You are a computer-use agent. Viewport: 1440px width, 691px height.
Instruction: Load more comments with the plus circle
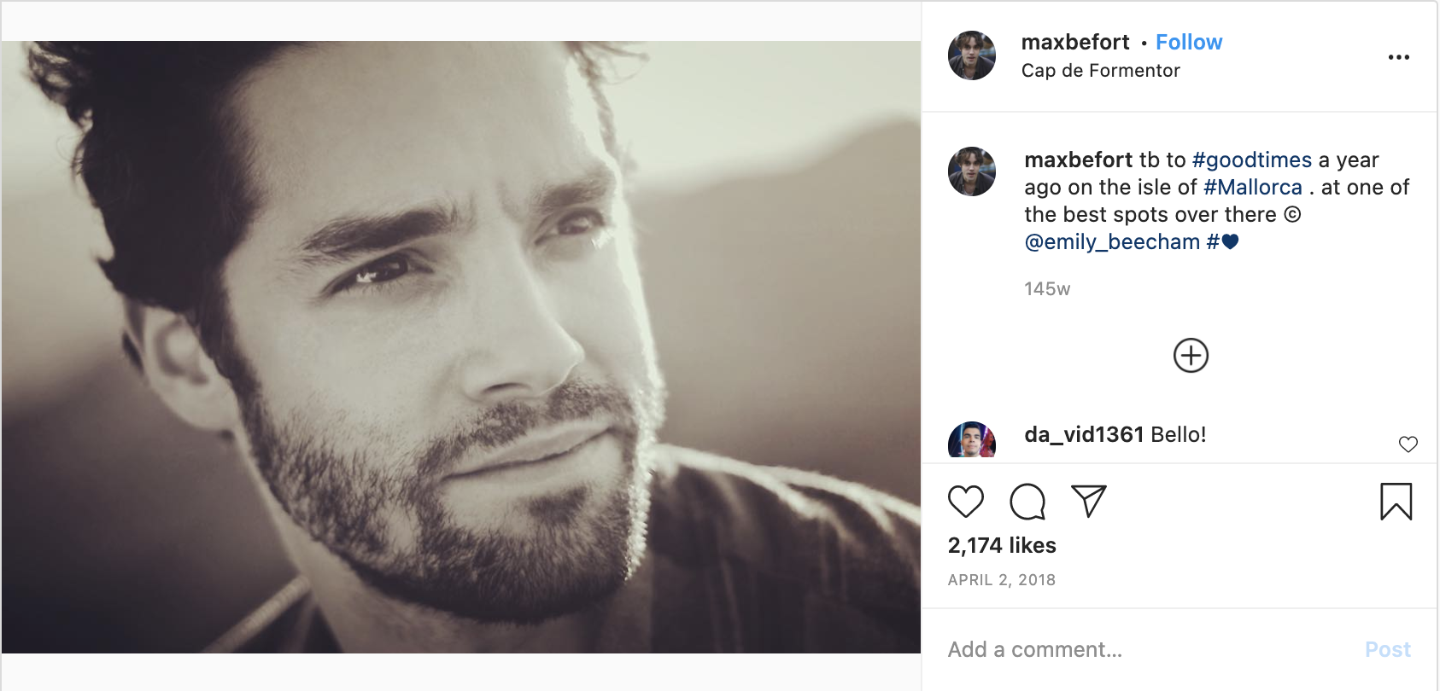tap(1191, 356)
